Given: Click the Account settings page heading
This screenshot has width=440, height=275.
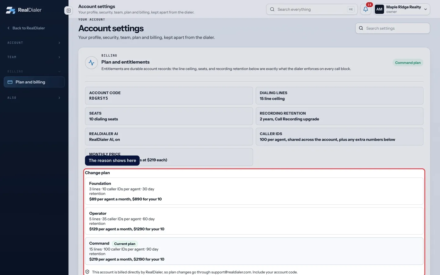Looking at the screenshot, I should pyautogui.click(x=111, y=28).
